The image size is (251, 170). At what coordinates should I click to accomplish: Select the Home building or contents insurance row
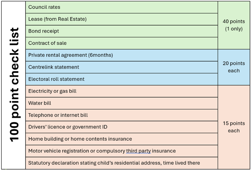click(x=80, y=139)
